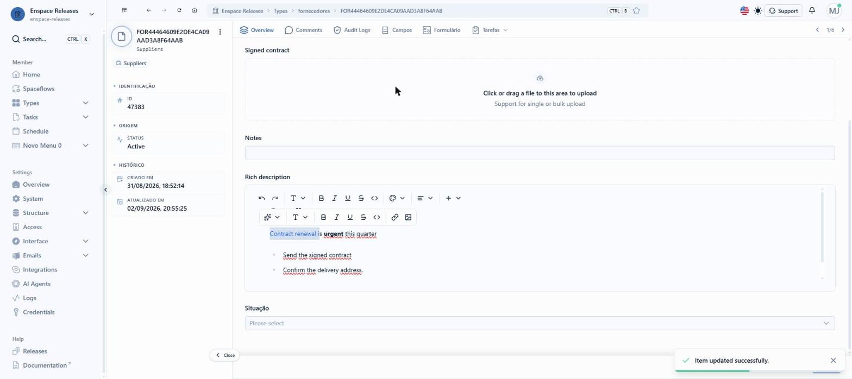Image resolution: width=852 pixels, height=379 pixels.
Task: Open text style dropdown in main editor toolbar
Action: (298, 198)
